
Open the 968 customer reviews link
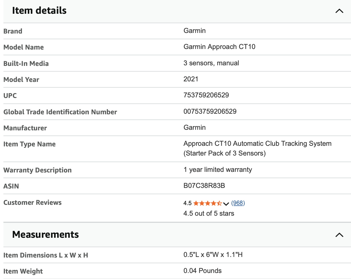238,203
